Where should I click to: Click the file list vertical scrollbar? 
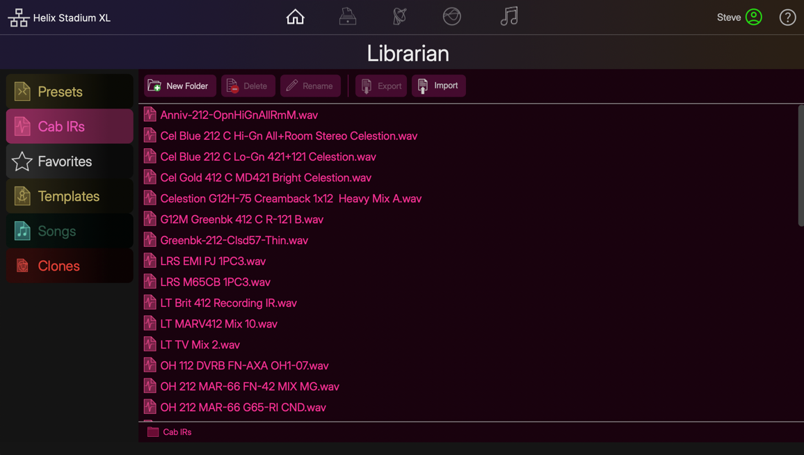coord(801,165)
